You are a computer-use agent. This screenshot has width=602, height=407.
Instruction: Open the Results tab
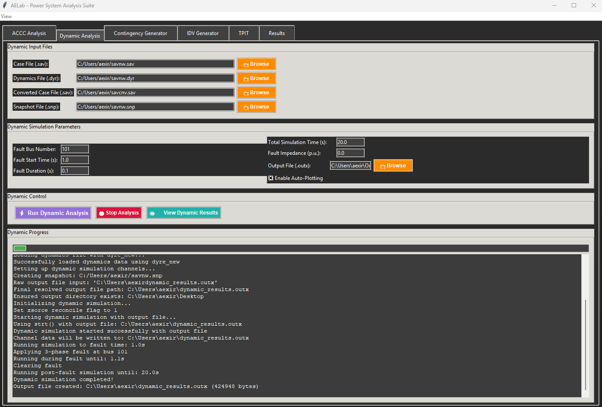tap(277, 33)
